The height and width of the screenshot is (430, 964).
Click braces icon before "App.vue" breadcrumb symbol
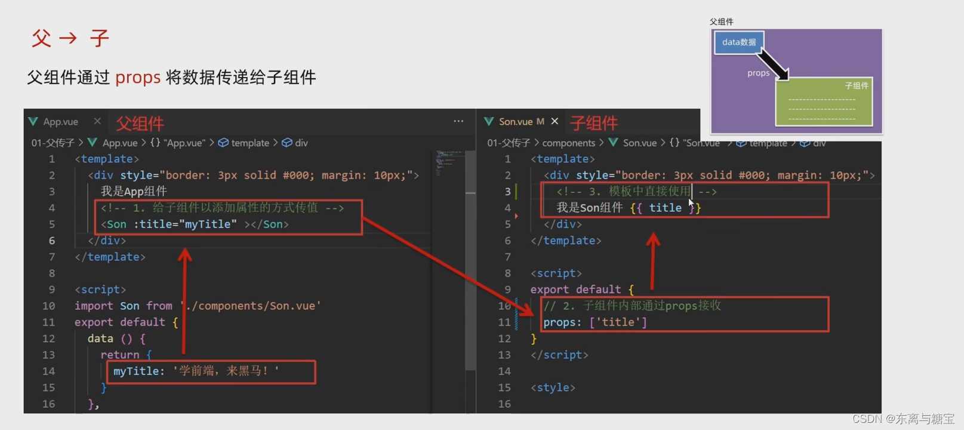click(x=155, y=143)
